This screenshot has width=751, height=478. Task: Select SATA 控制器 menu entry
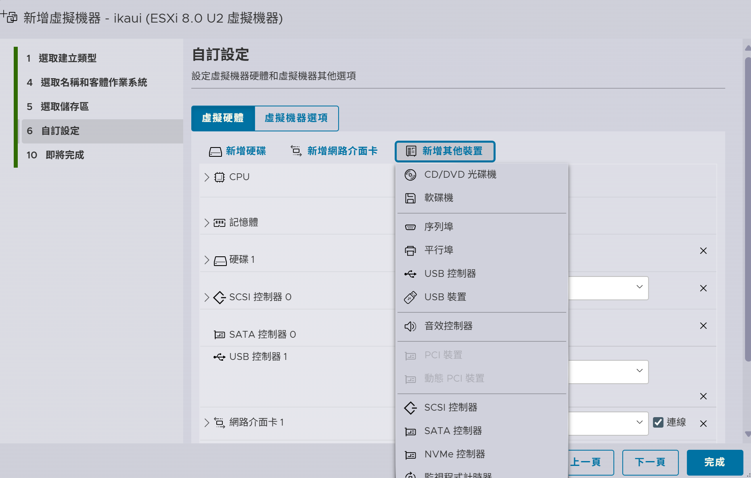[x=482, y=431]
